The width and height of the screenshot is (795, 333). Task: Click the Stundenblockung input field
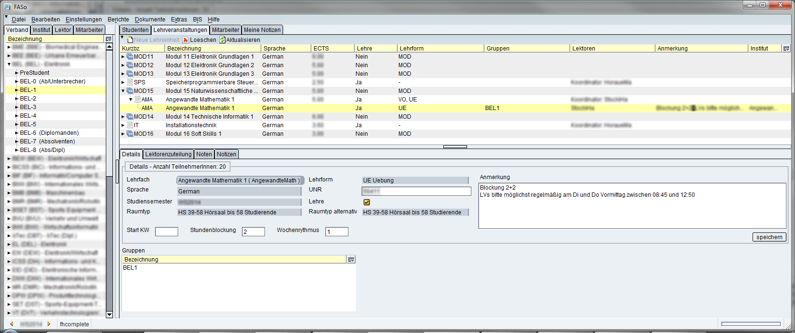point(253,232)
